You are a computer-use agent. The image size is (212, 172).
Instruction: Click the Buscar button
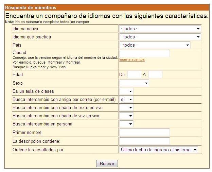pyautogui.click(x=107, y=164)
